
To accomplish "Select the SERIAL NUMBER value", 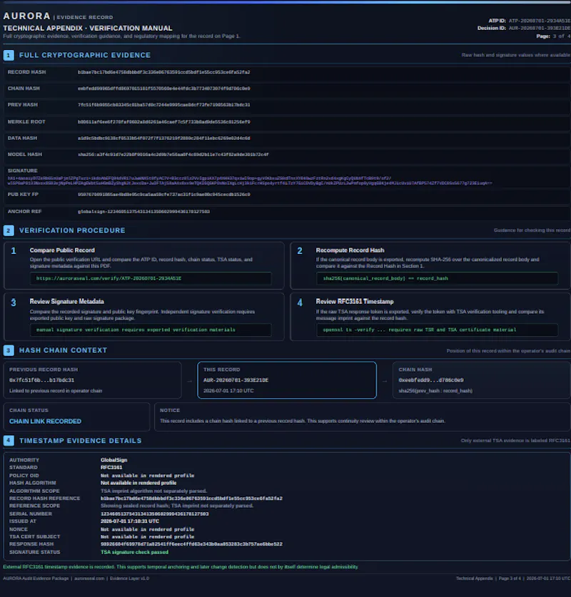I will pyautogui.click(x=155, y=514).
